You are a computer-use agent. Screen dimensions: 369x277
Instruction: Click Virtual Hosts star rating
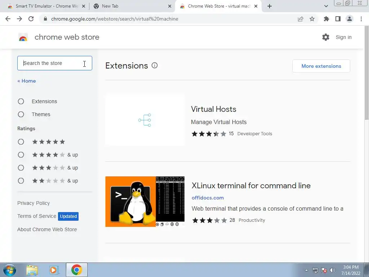(209, 134)
